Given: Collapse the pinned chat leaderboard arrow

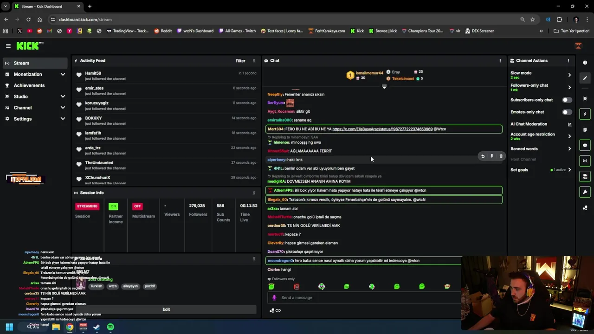Looking at the screenshot, I should coord(384,87).
